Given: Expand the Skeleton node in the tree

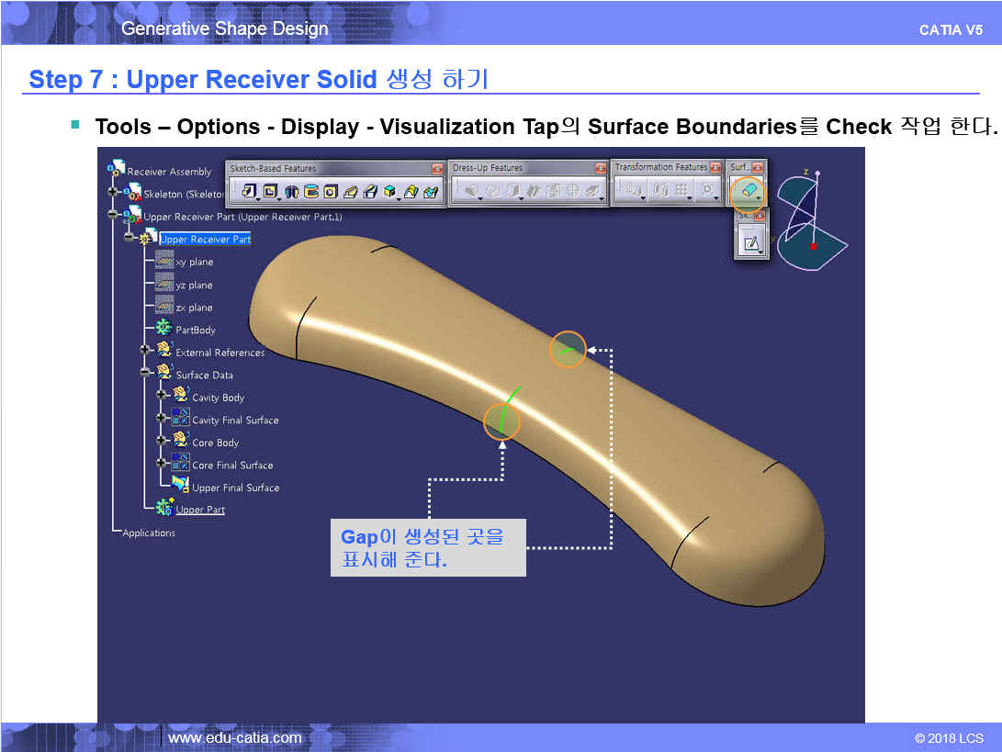Looking at the screenshot, I should (x=113, y=193).
